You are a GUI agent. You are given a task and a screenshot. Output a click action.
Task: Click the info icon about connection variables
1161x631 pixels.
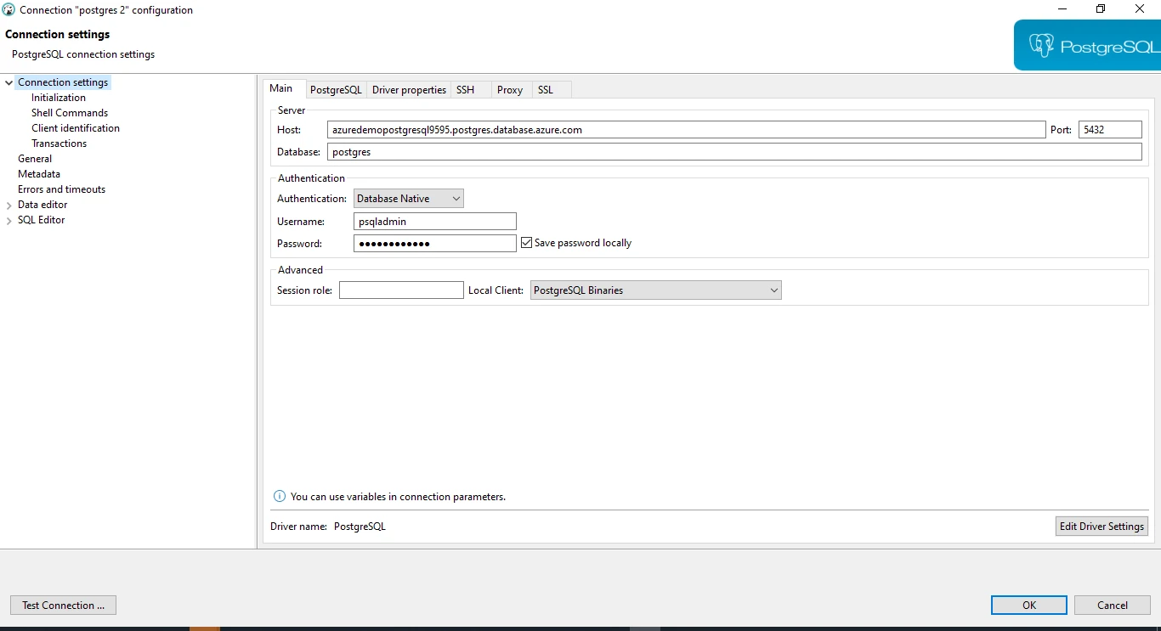(x=279, y=496)
